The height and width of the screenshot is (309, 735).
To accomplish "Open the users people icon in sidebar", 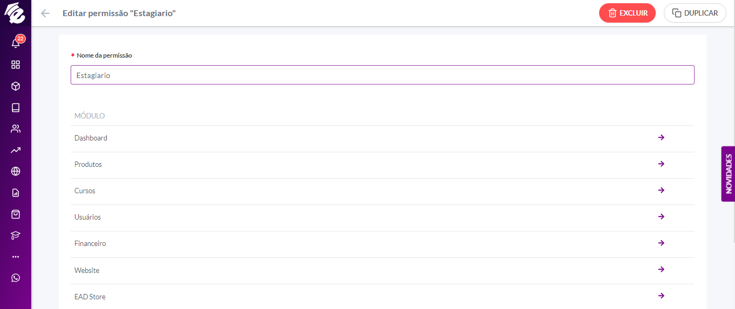I will click(x=16, y=129).
